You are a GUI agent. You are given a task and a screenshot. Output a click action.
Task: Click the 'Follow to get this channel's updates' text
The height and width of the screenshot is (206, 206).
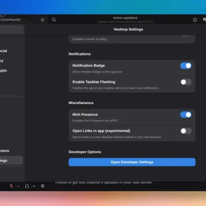(104, 182)
